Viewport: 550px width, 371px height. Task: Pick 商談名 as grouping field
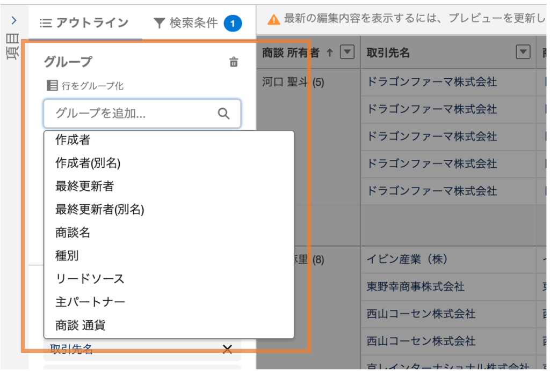click(73, 232)
